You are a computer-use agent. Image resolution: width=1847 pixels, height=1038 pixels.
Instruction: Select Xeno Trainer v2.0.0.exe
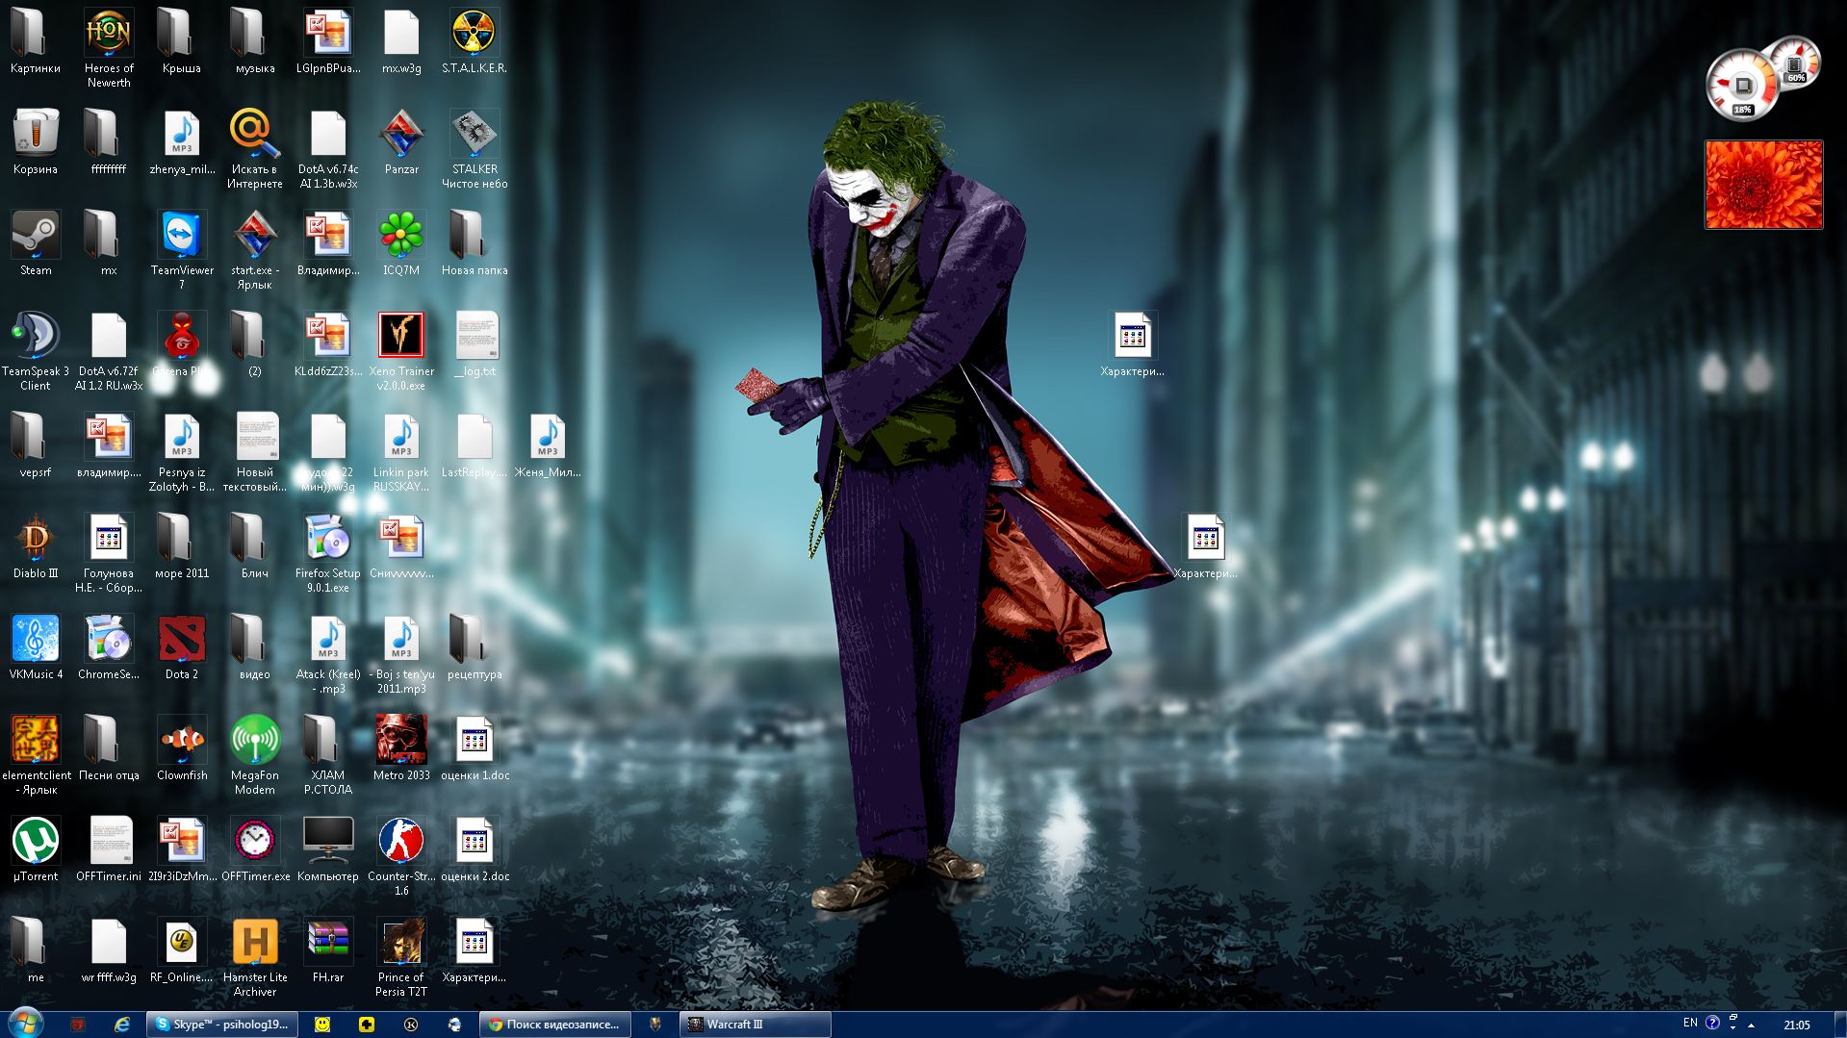[401, 351]
